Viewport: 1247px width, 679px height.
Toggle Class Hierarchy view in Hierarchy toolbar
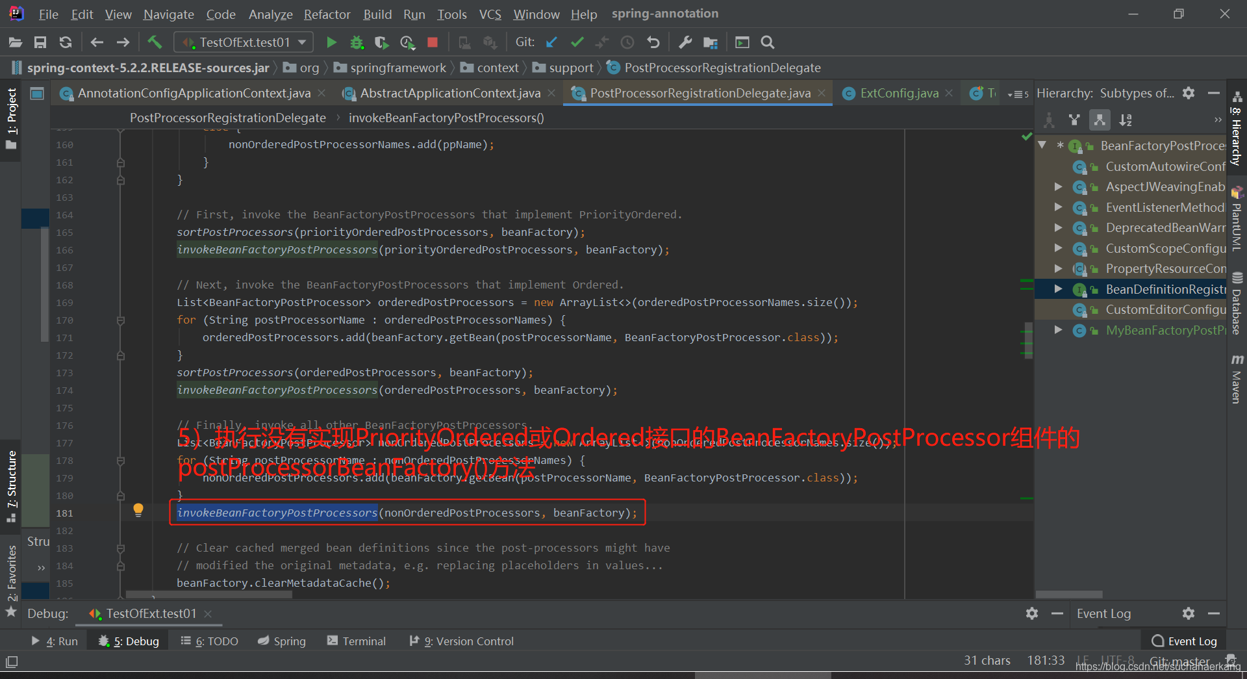1049,120
